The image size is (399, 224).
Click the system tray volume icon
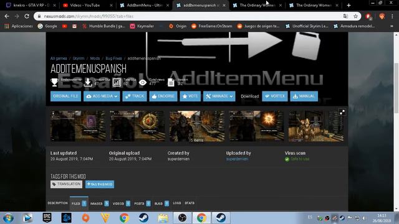tap(364, 218)
